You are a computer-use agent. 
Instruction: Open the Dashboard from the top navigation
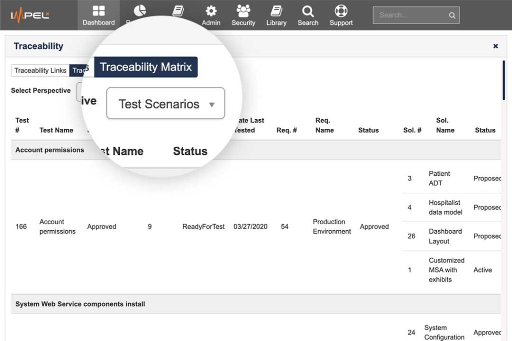click(x=98, y=15)
